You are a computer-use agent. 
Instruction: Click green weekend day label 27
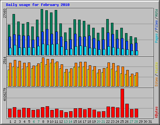(131, 122)
